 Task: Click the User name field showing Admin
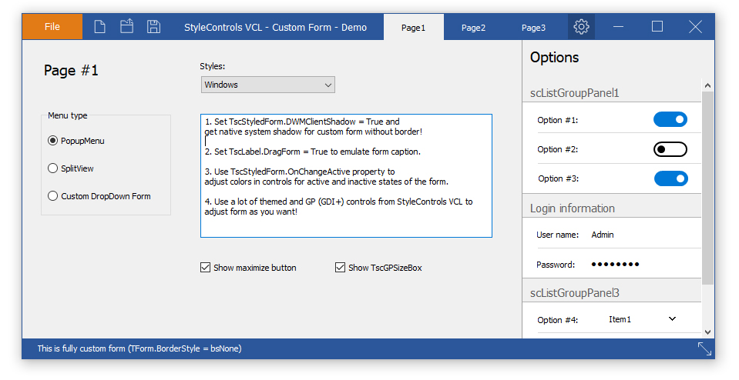[643, 235]
